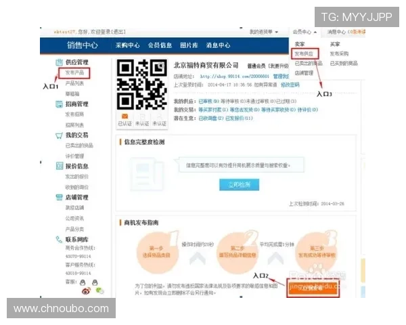The height and width of the screenshot is (325, 406).
Task: Select 发布采购 under 买家
Action: pos(339,53)
